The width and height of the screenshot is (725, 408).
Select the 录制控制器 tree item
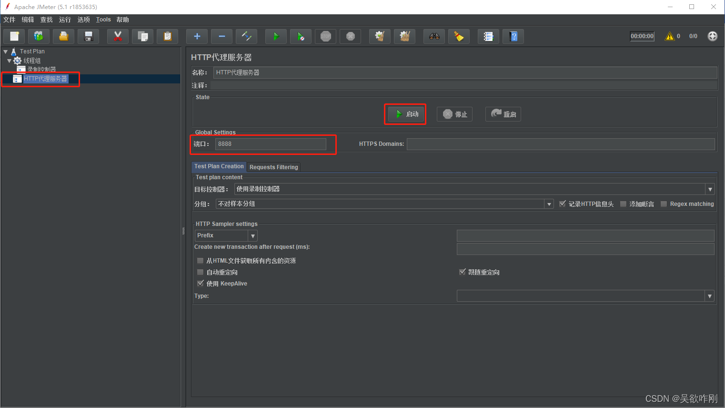(41, 70)
